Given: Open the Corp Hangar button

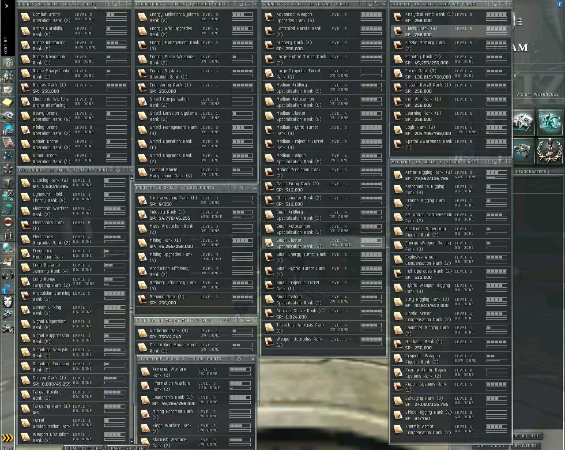Looking at the screenshot, I should coord(490,446).
